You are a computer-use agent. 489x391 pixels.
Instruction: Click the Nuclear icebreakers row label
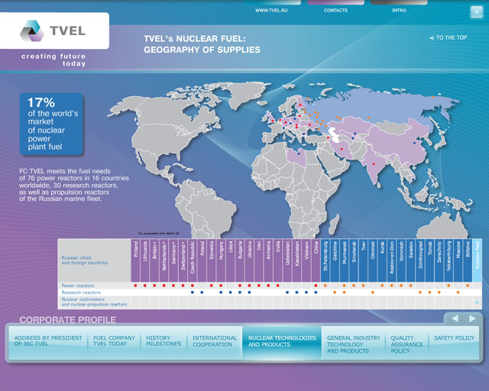[94, 302]
